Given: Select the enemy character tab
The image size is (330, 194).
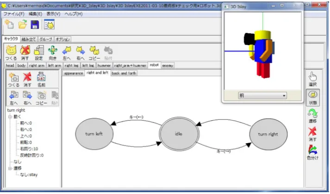Looking at the screenshot, I should [x=168, y=66].
